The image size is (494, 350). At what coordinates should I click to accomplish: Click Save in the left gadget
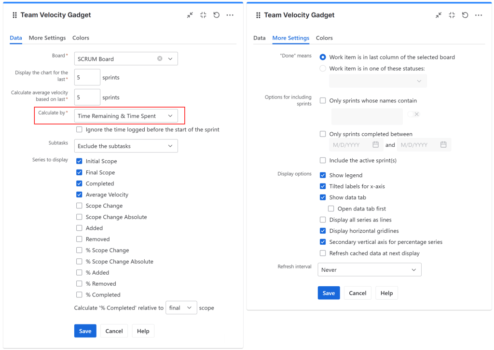pos(85,331)
